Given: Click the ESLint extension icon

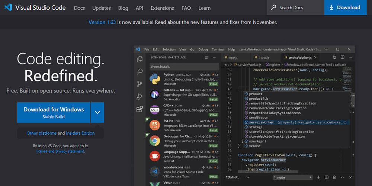Looking at the screenshot, I should [x=155, y=125].
